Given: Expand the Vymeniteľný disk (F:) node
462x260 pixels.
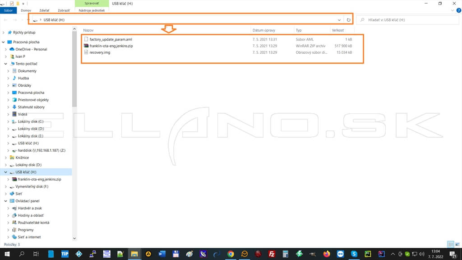Looking at the screenshot, I should coord(6,186).
